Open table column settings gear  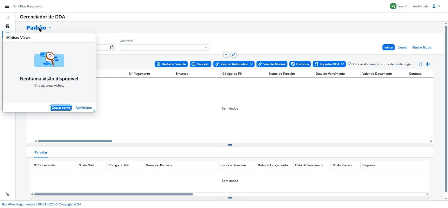tap(428, 64)
